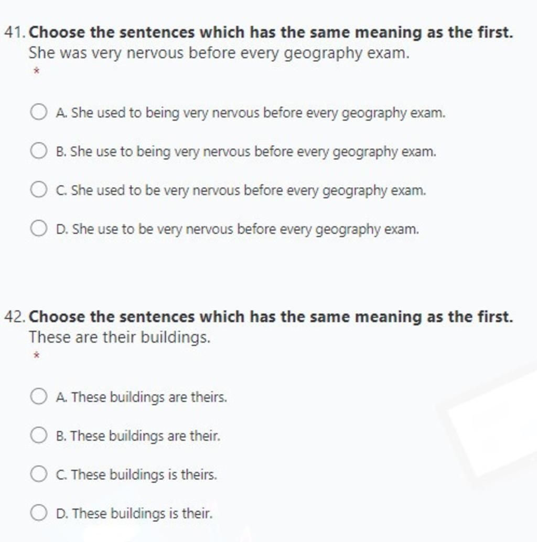Click the label text 'C. These buildings is theirs.'
The width and height of the screenshot is (537, 542).
point(136,474)
